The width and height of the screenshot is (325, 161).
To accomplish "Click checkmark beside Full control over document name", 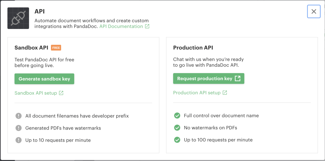I will pos(177,116).
